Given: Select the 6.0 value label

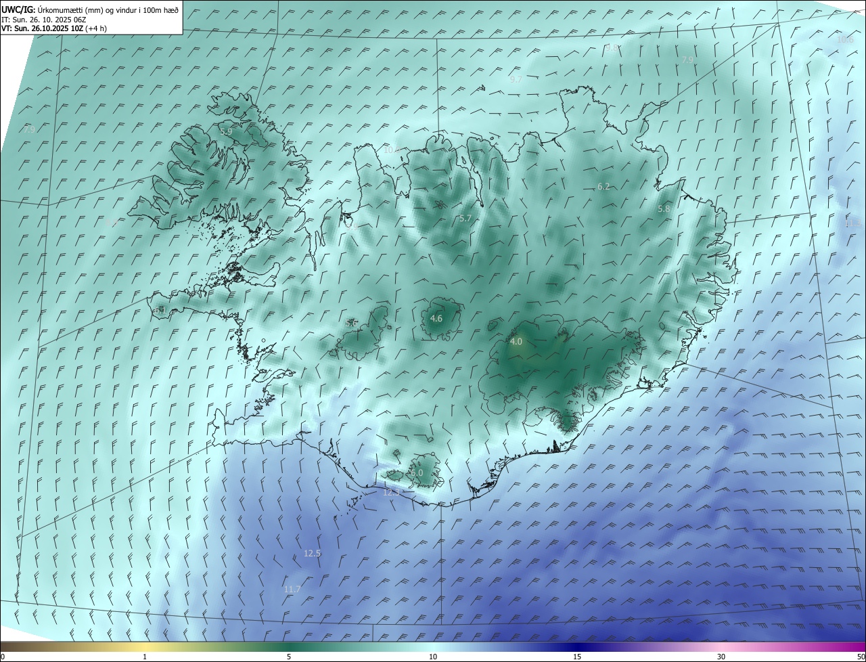Looking at the screenshot, I should click(x=417, y=472).
